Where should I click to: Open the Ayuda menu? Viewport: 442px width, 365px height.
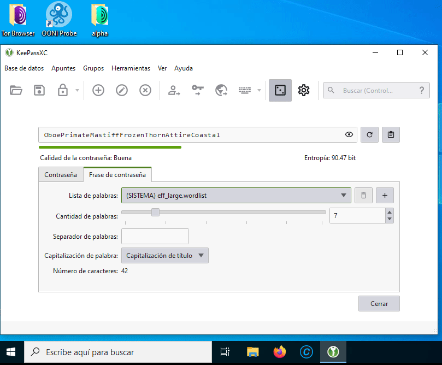(x=184, y=68)
